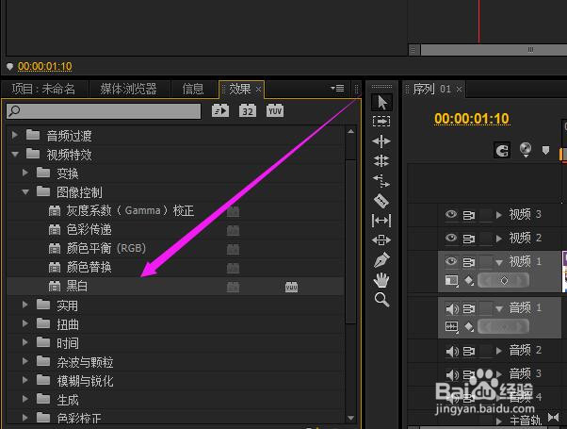Toggle sync lock on 视频 3 track
This screenshot has width=567, height=429.
[x=469, y=215]
